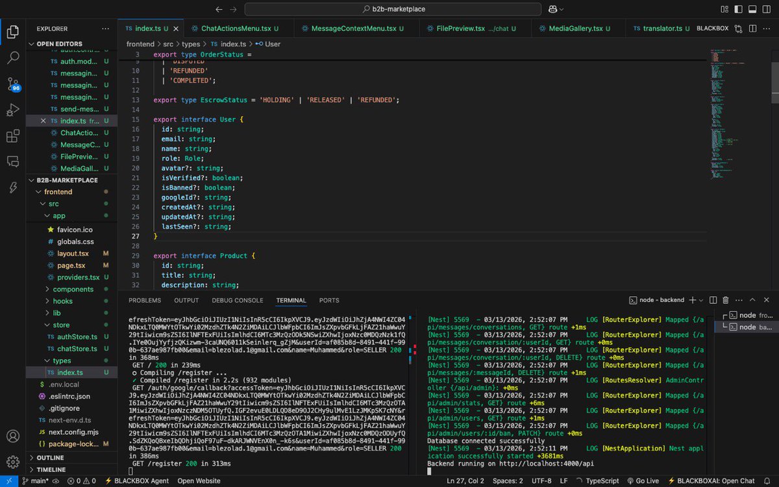Viewport: 779px width, 487px height.
Task: Switch to FilePreview.tsx editor tab
Action: coord(475,29)
